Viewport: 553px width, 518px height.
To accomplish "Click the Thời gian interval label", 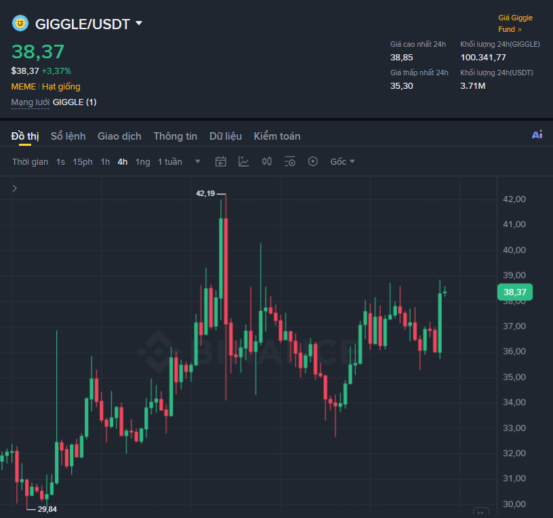I will coord(30,161).
